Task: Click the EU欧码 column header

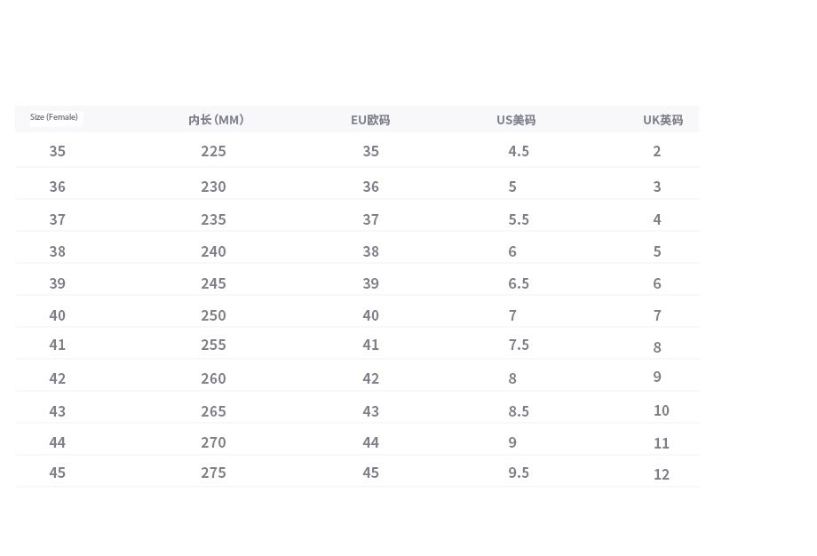Action: pos(370,120)
